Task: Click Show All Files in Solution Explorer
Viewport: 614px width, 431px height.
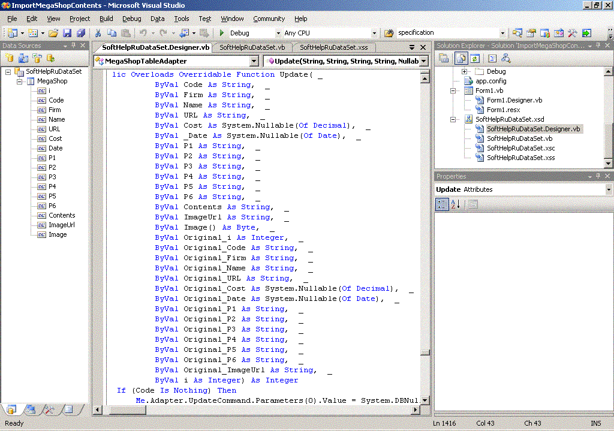Action: coord(461,58)
